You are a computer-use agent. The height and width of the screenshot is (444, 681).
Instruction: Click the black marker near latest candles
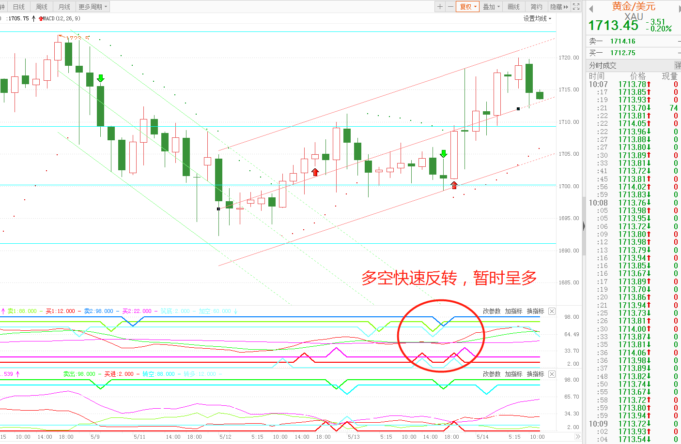coord(518,109)
